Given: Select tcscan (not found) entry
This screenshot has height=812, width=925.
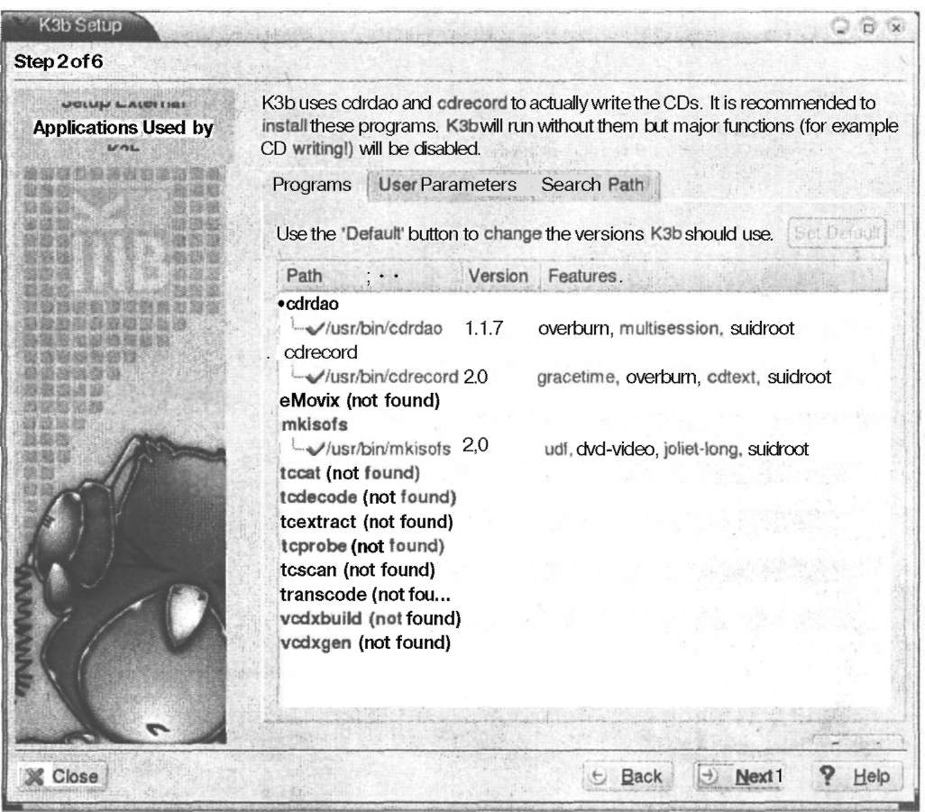Looking at the screenshot, I should click(x=358, y=570).
